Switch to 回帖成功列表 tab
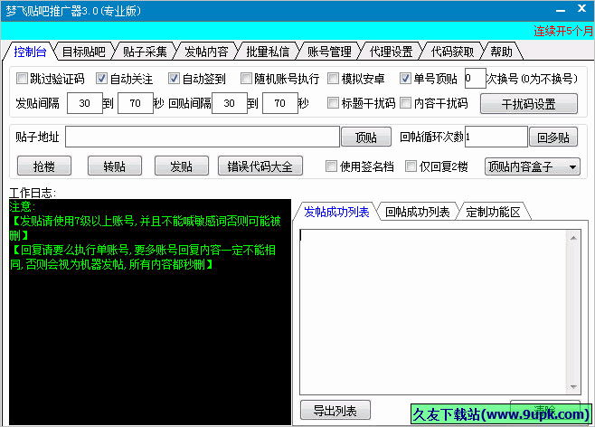The image size is (595, 427). tap(418, 212)
